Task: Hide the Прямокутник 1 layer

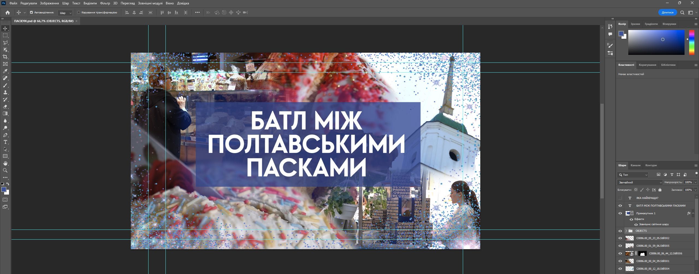Action: coord(620,213)
